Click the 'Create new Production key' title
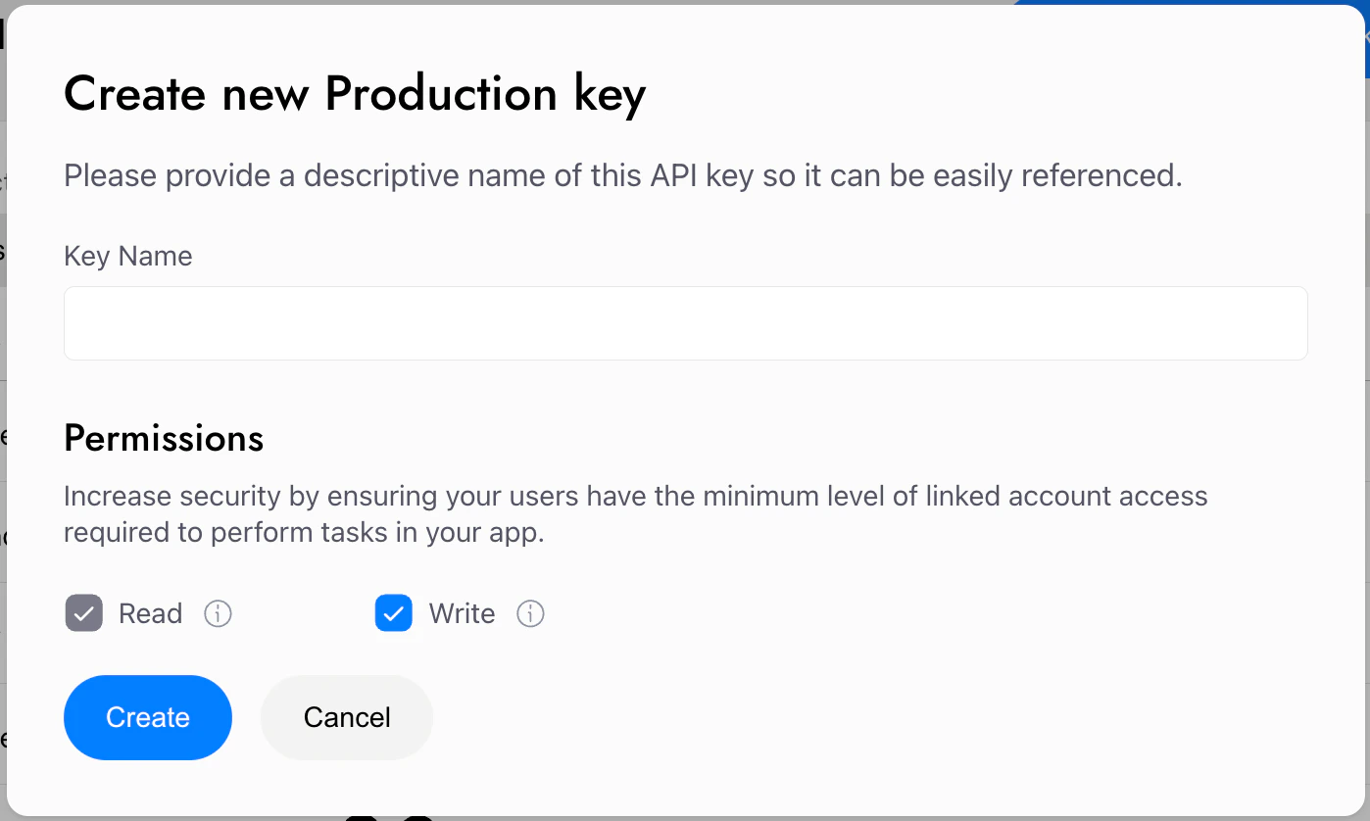The image size is (1370, 821). click(355, 94)
